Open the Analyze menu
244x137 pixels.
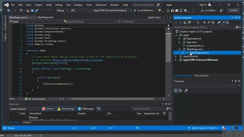coord(78,5)
